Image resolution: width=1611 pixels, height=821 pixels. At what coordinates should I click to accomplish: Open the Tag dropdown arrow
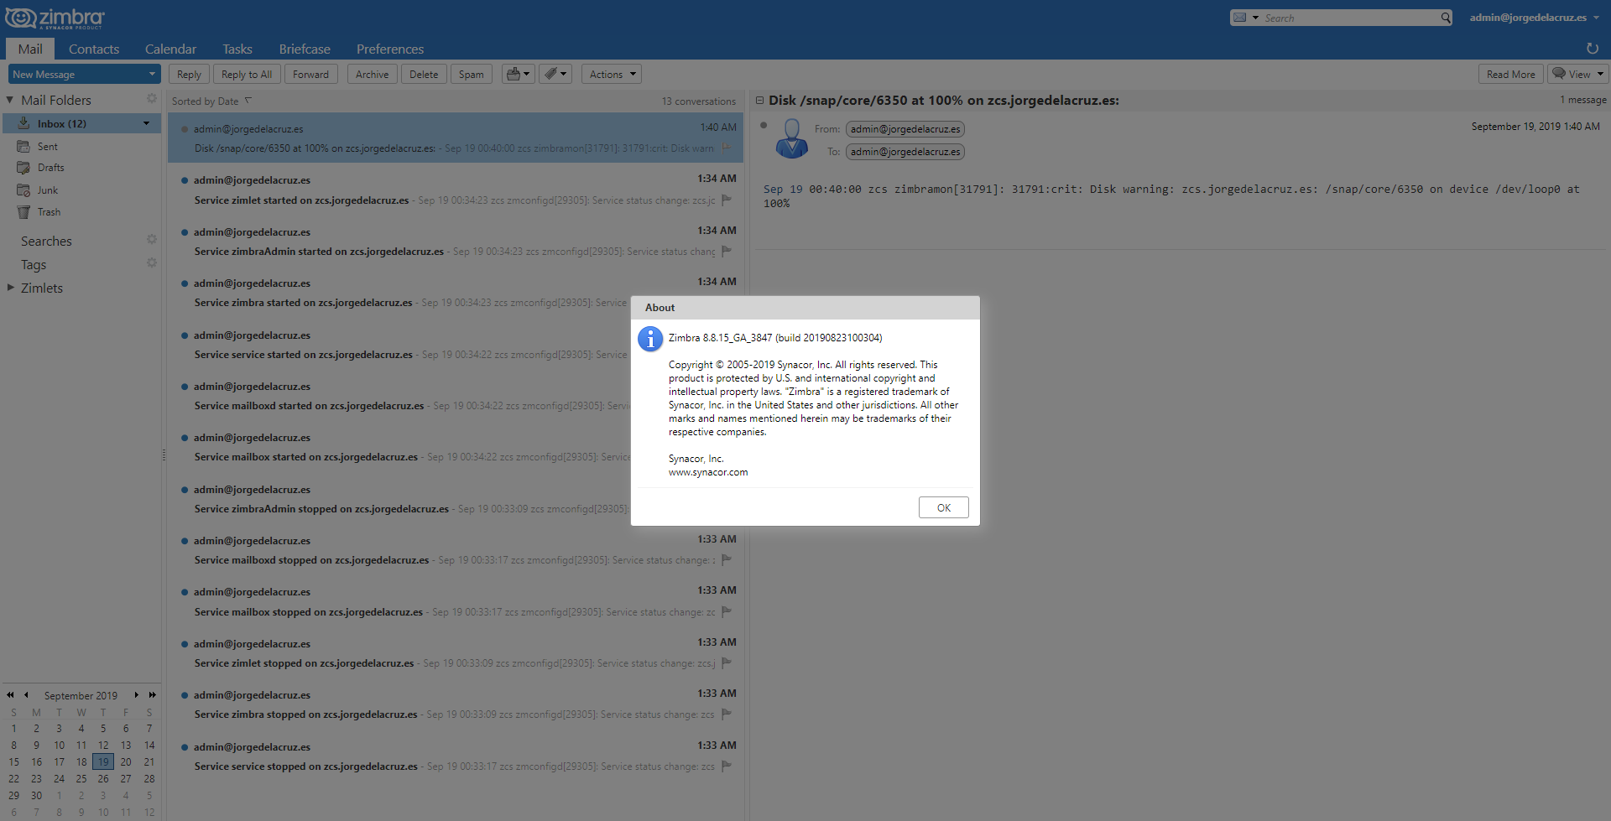point(564,74)
